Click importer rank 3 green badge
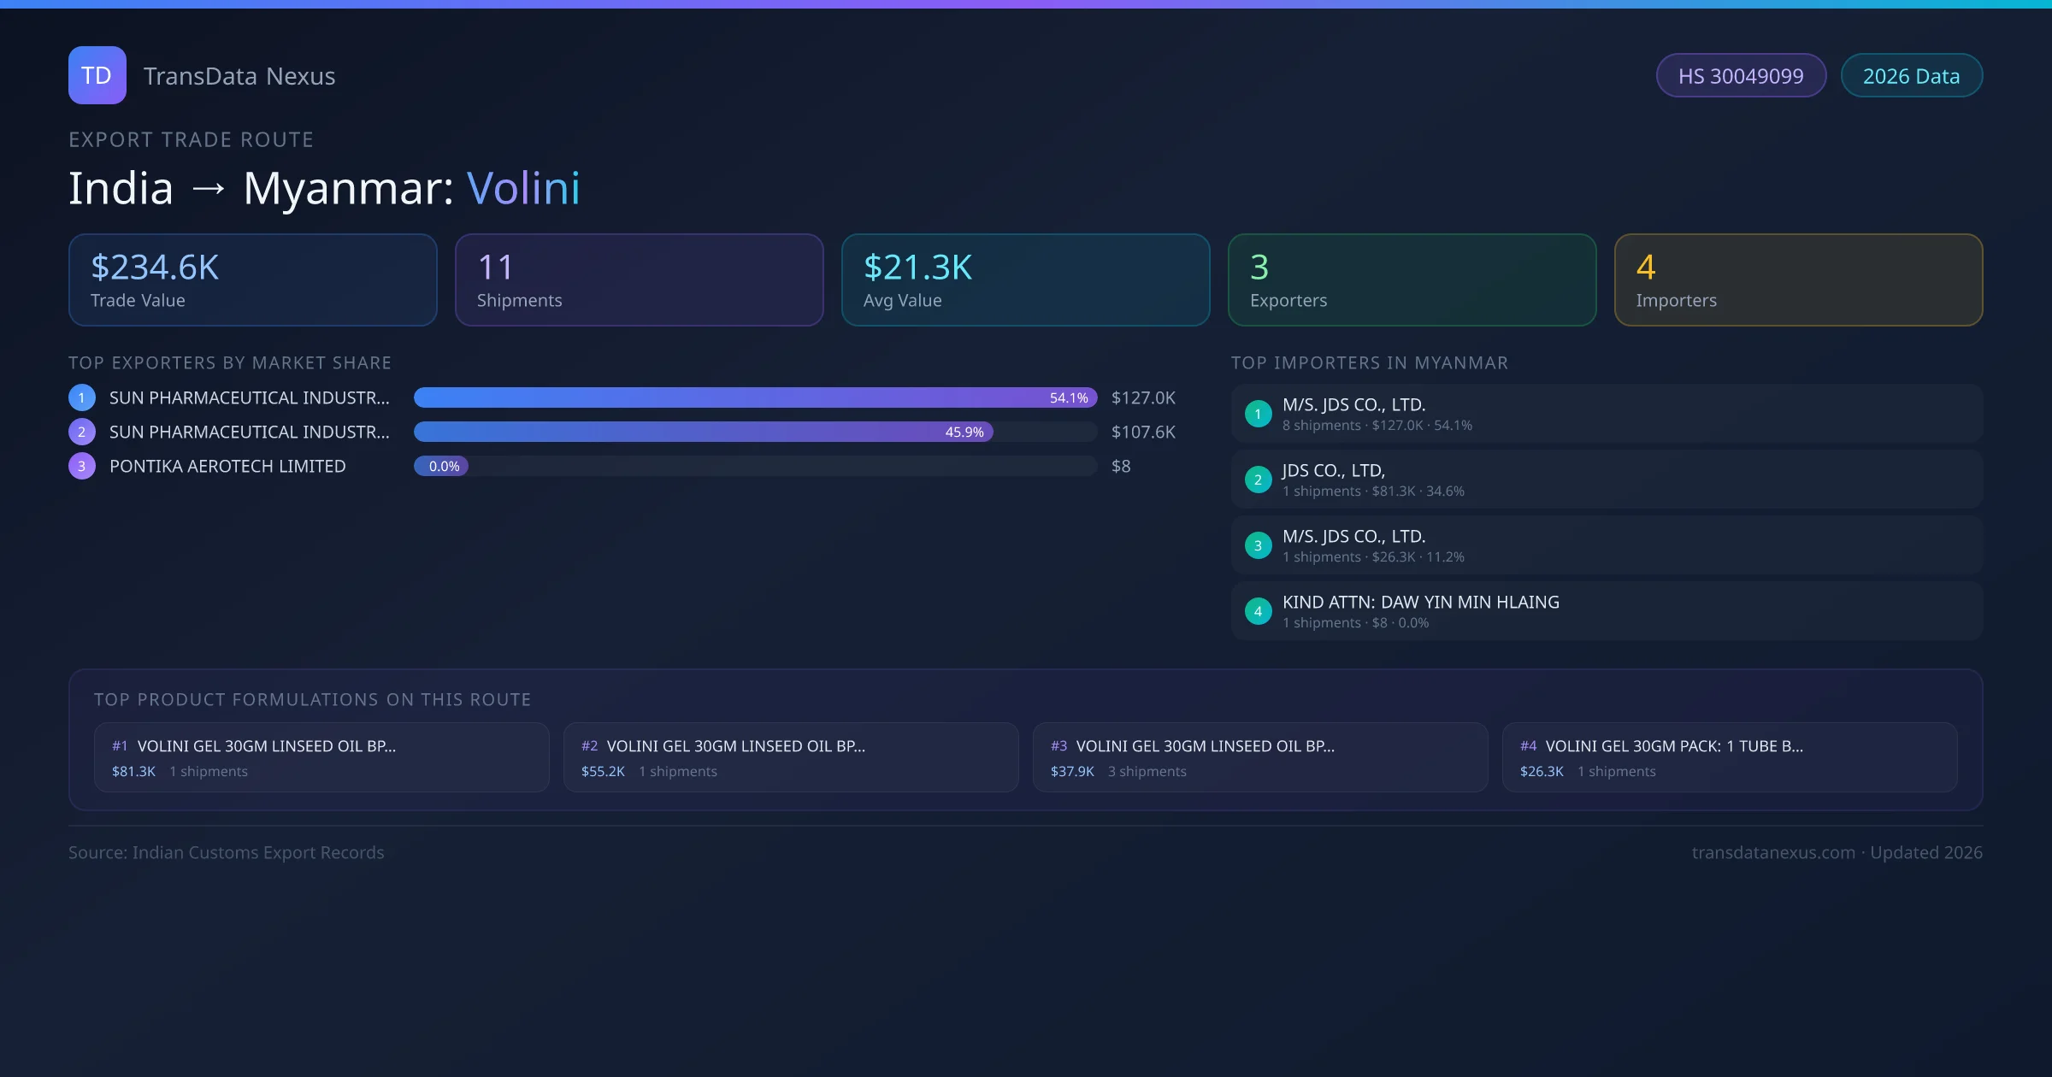This screenshot has height=1077, width=2052. [1258, 545]
